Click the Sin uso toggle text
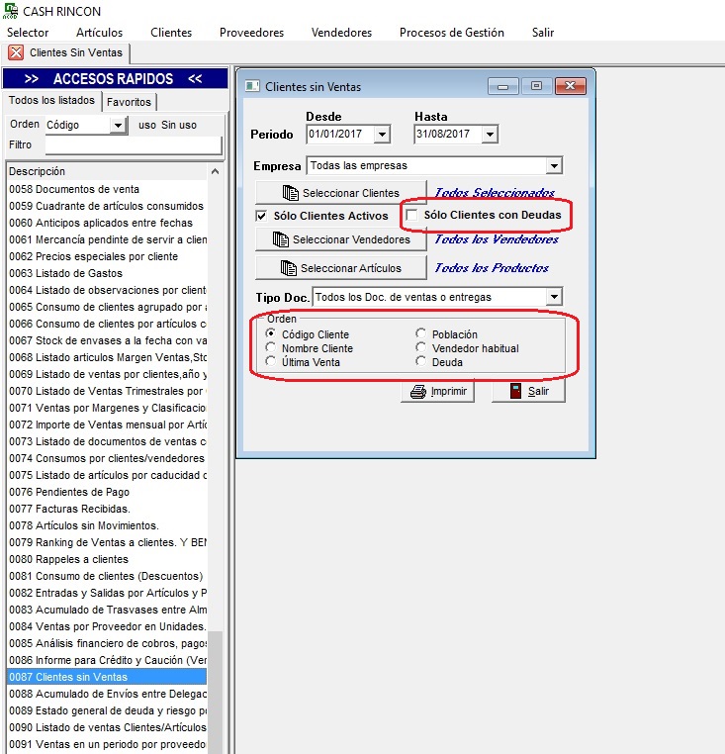Screen dimensions: 725x754 point(179,125)
